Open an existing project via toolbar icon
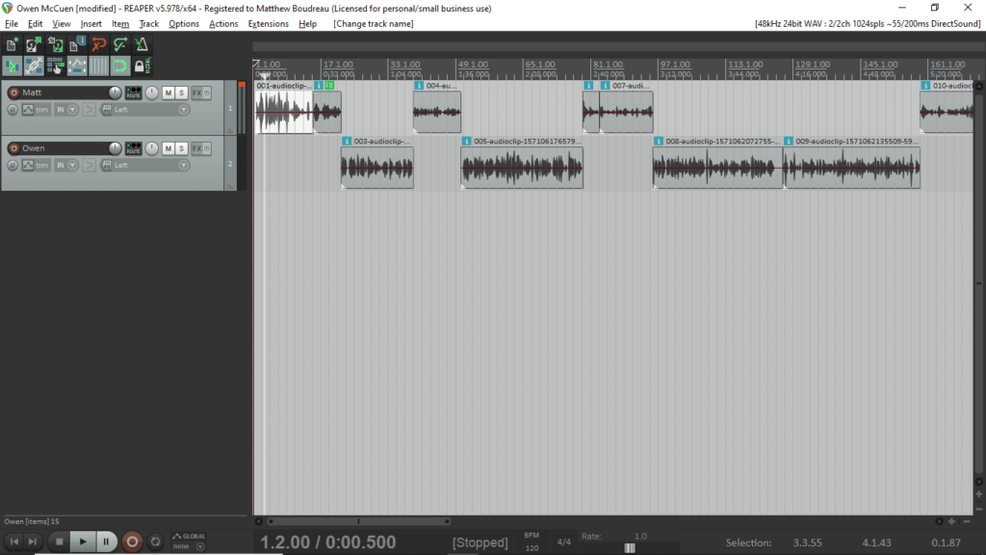 34,44
